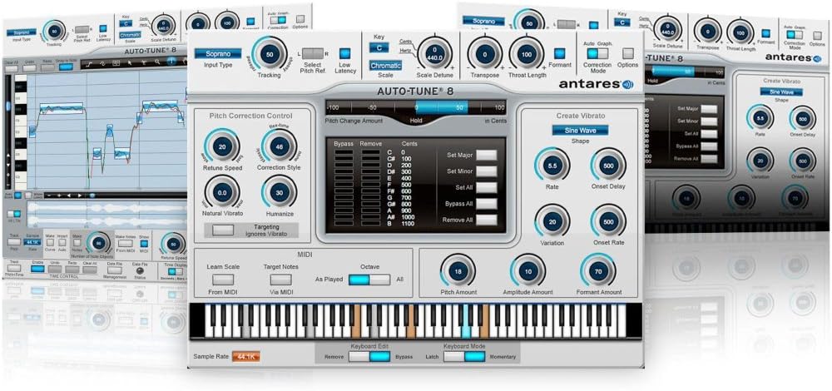Open the Key C dropdown in right window

[622, 22]
